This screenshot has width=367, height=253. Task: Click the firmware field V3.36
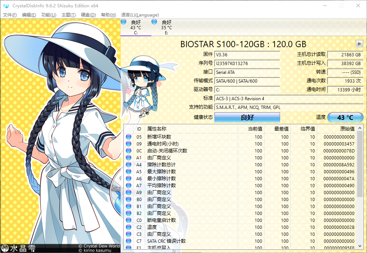click(247, 55)
